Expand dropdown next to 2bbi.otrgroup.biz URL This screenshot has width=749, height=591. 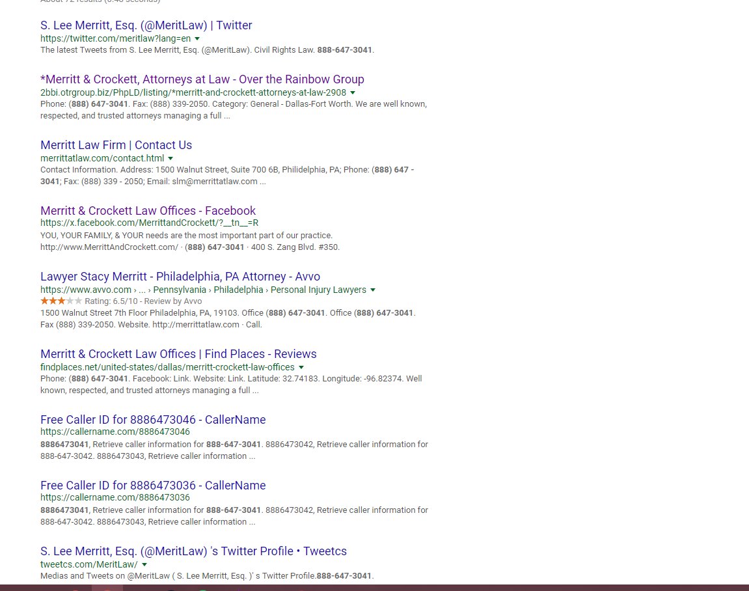coord(353,92)
